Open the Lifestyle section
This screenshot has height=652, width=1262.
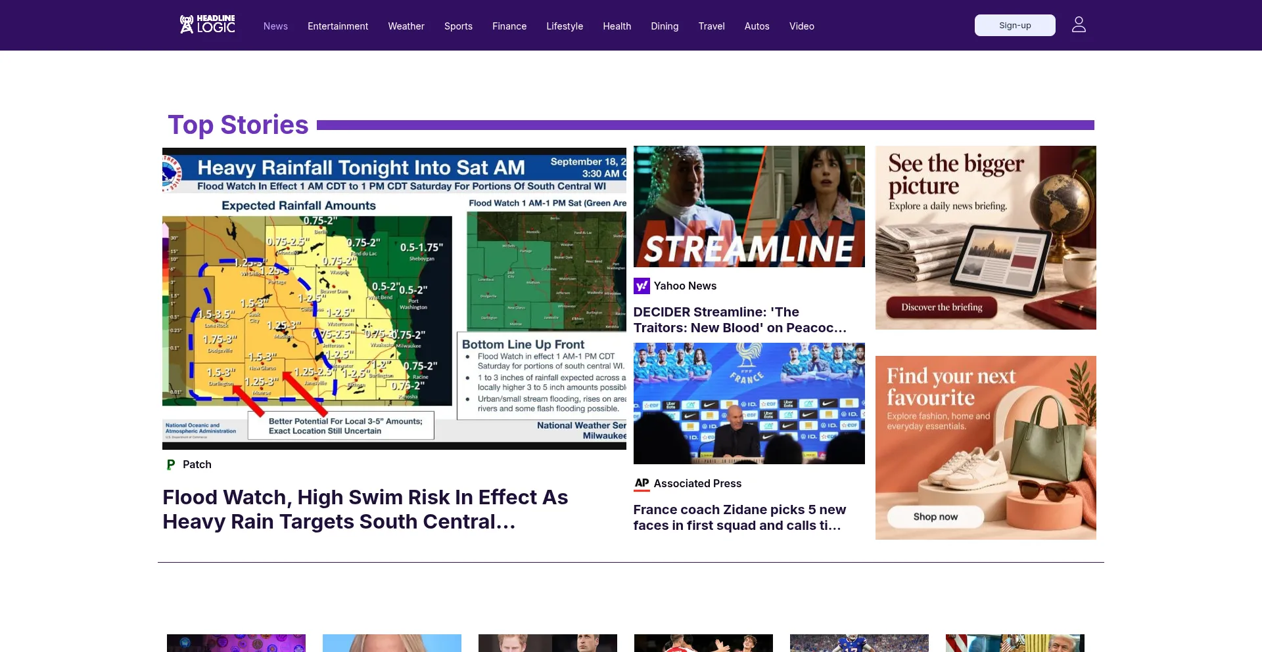click(x=565, y=26)
